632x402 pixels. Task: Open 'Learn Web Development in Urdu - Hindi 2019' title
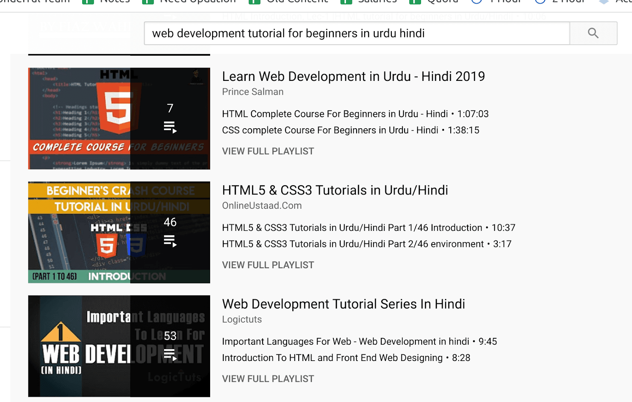[x=354, y=76]
